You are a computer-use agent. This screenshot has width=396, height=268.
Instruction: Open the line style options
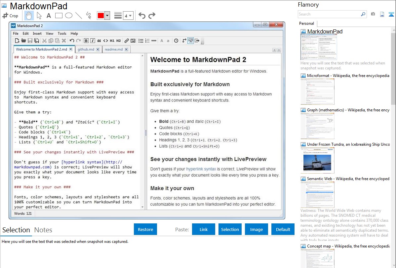tap(118, 16)
